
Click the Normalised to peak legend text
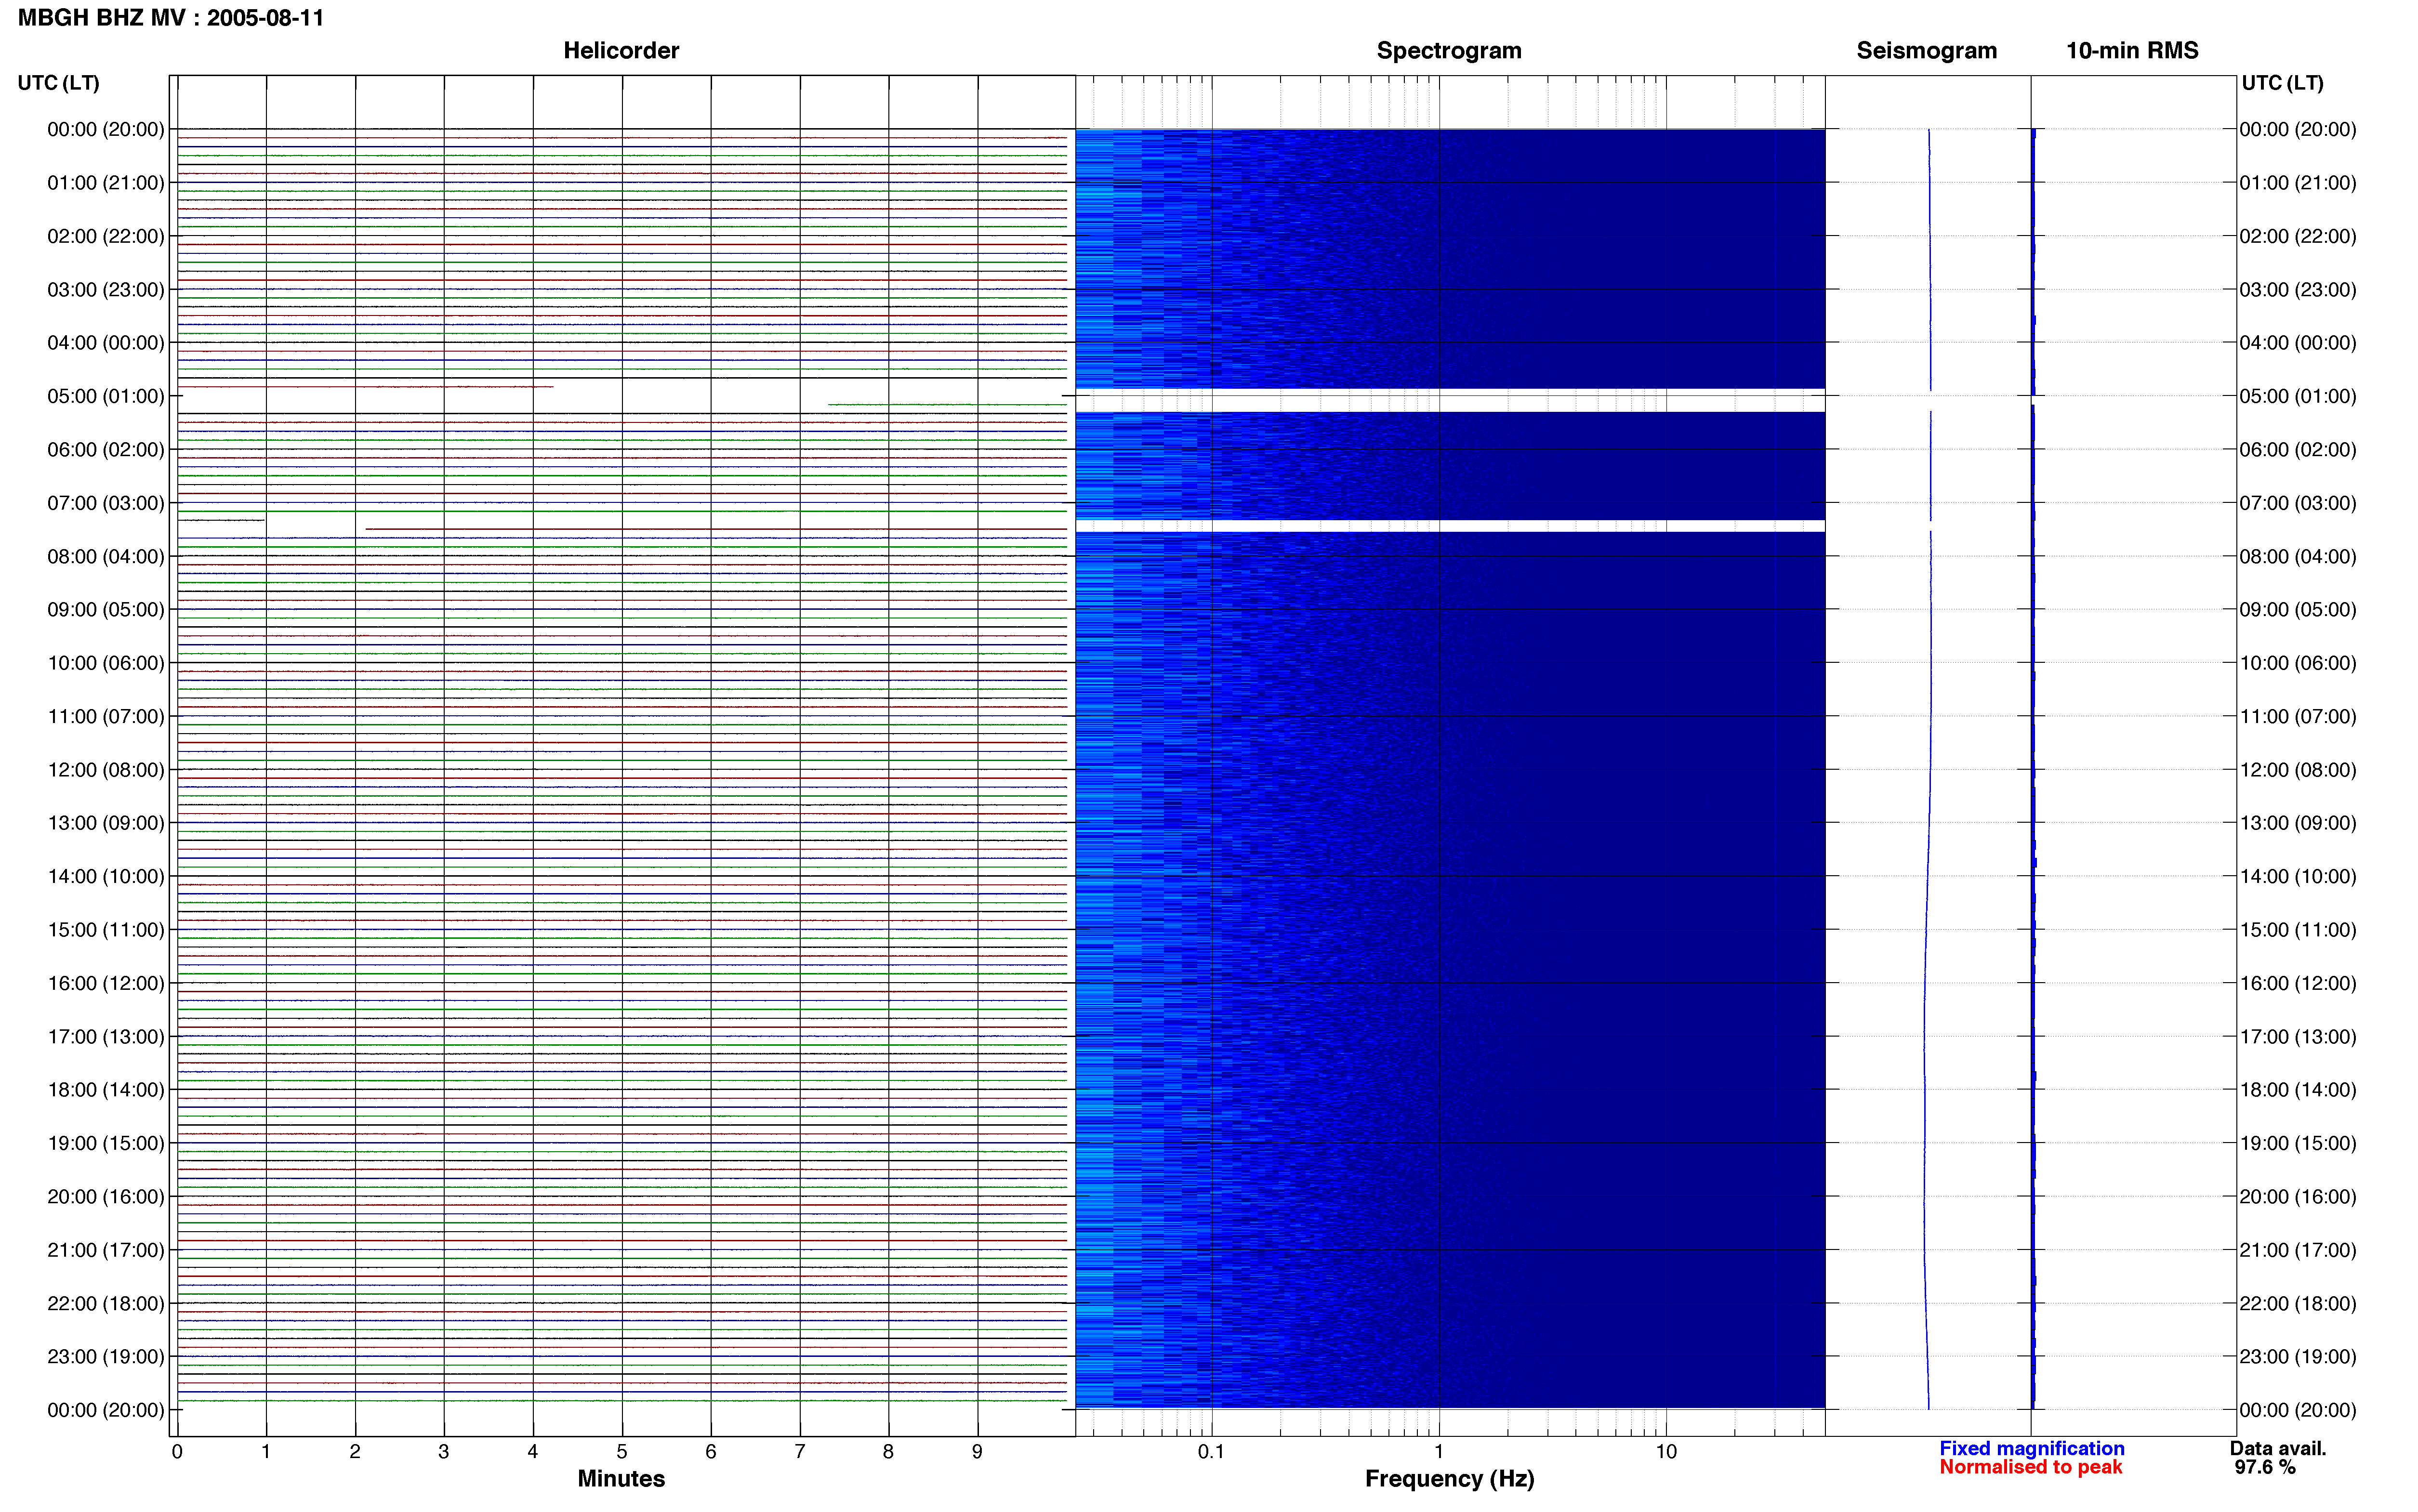(2030, 1467)
